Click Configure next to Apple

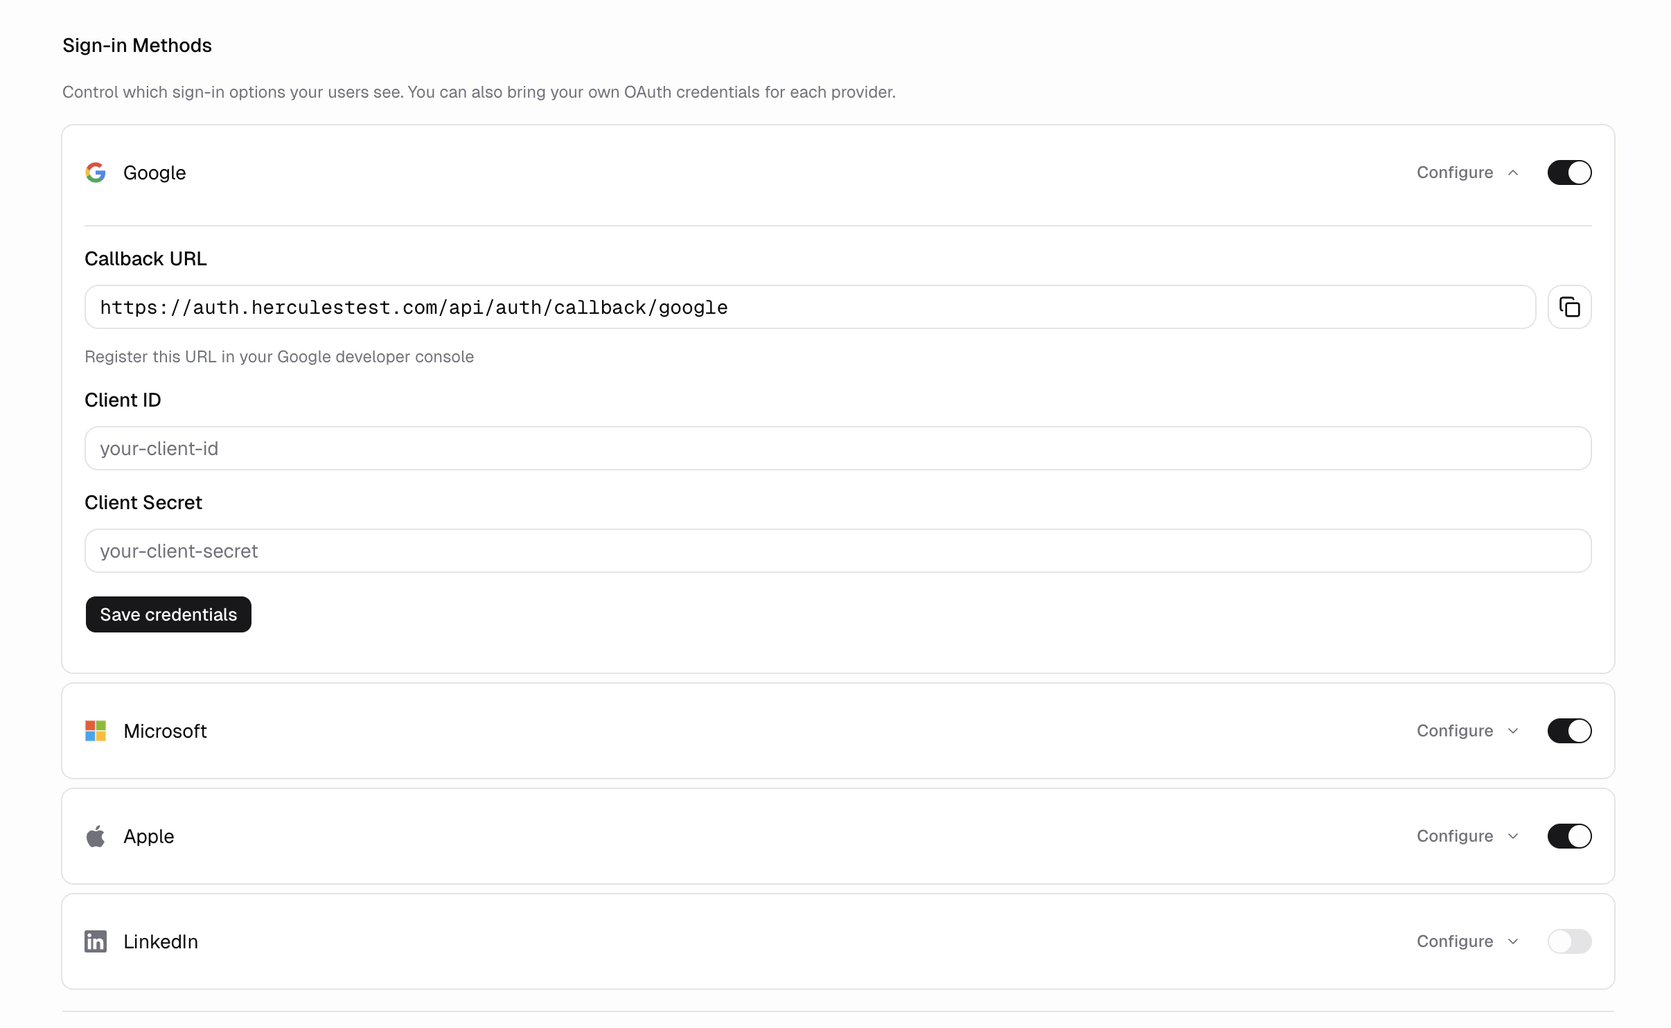pyautogui.click(x=1455, y=836)
